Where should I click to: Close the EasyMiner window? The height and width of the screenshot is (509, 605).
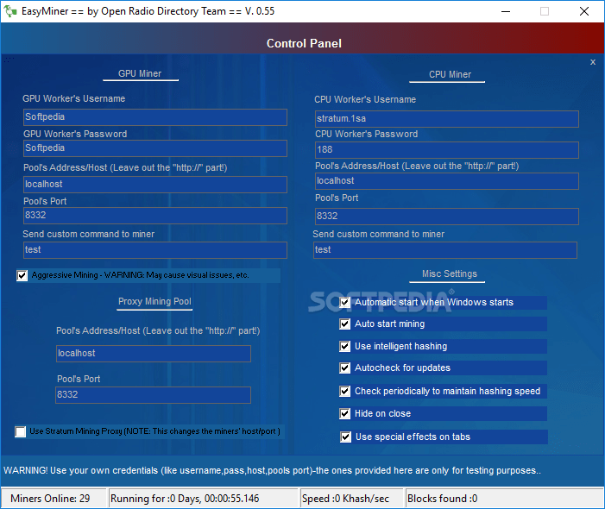pyautogui.click(x=584, y=11)
